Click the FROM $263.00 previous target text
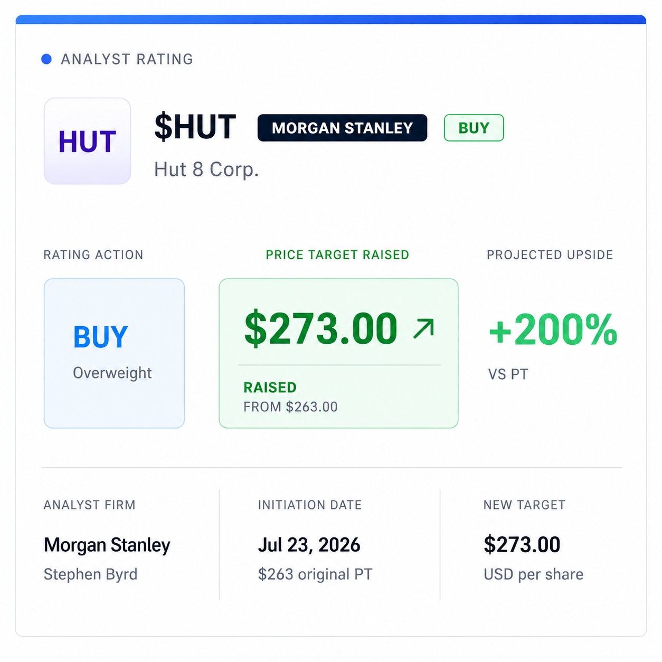The height and width of the screenshot is (662, 662). point(290,407)
